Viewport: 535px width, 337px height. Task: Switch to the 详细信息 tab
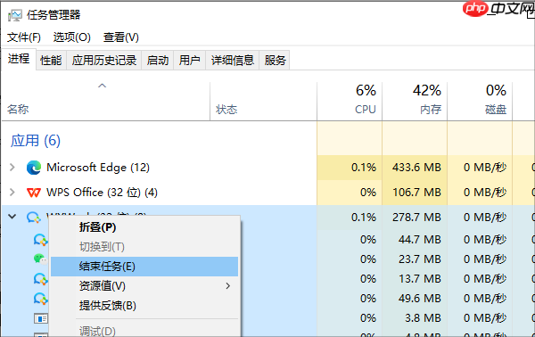pyautogui.click(x=233, y=61)
